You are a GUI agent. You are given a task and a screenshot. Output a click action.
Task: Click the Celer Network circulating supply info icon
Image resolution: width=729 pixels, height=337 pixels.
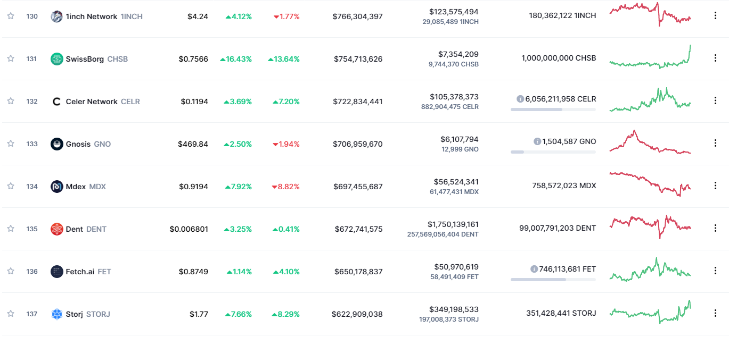tap(520, 99)
